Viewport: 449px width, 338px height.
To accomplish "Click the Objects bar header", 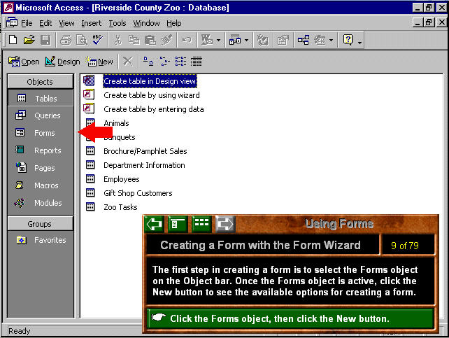I will [40, 82].
